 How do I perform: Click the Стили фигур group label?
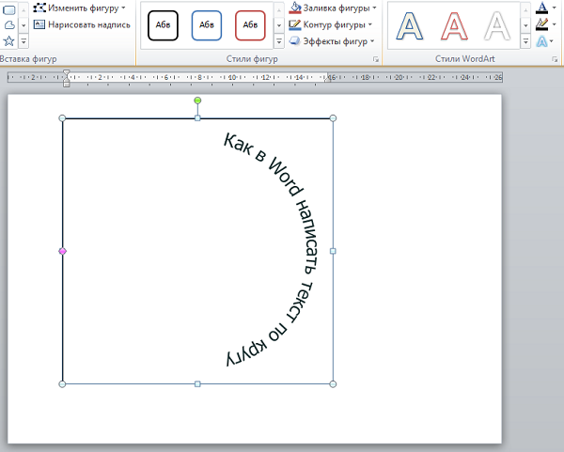point(252,59)
